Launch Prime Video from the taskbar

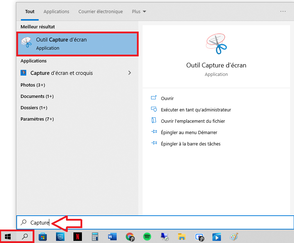(x=60, y=237)
